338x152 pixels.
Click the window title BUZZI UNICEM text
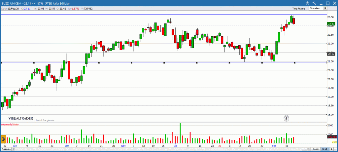coord(11,3)
